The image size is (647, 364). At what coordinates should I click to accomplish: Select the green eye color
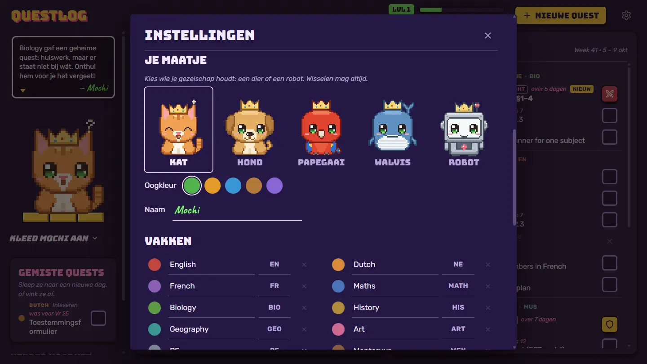point(192,186)
